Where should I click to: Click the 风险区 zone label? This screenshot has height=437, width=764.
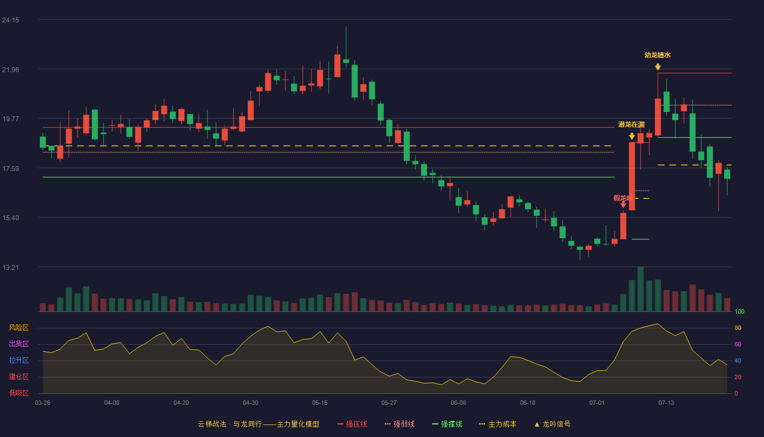[19, 328]
